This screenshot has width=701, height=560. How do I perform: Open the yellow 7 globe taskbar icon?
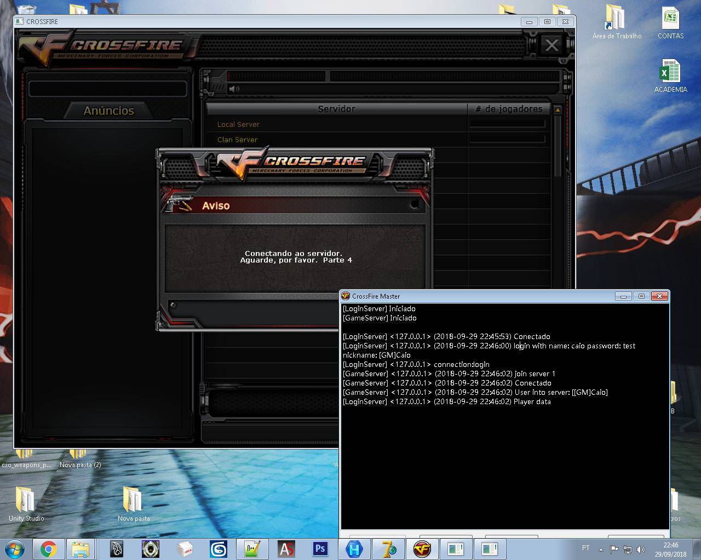point(388,549)
